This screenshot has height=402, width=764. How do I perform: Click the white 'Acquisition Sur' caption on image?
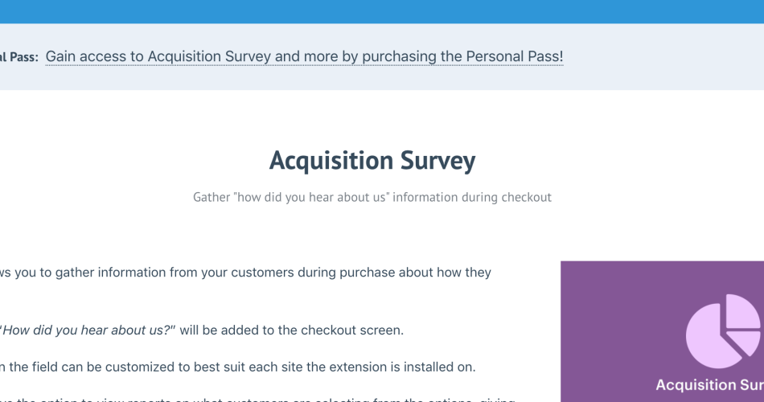click(709, 385)
